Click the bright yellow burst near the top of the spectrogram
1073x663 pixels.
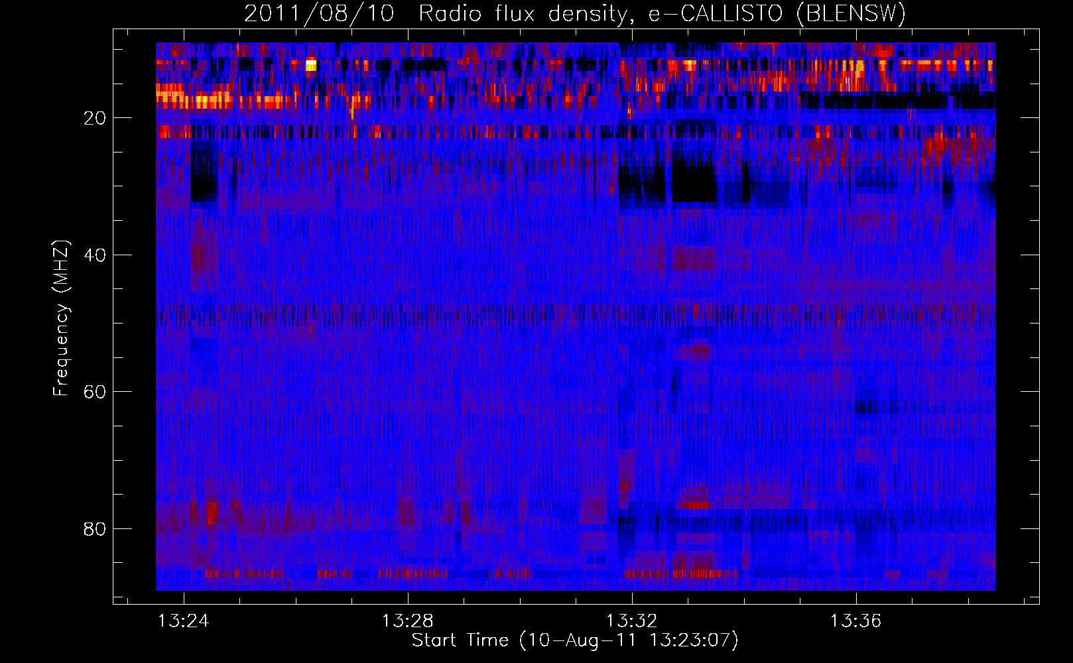pyautogui.click(x=311, y=65)
